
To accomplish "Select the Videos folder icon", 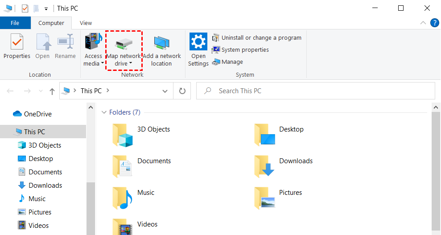I will (122, 227).
